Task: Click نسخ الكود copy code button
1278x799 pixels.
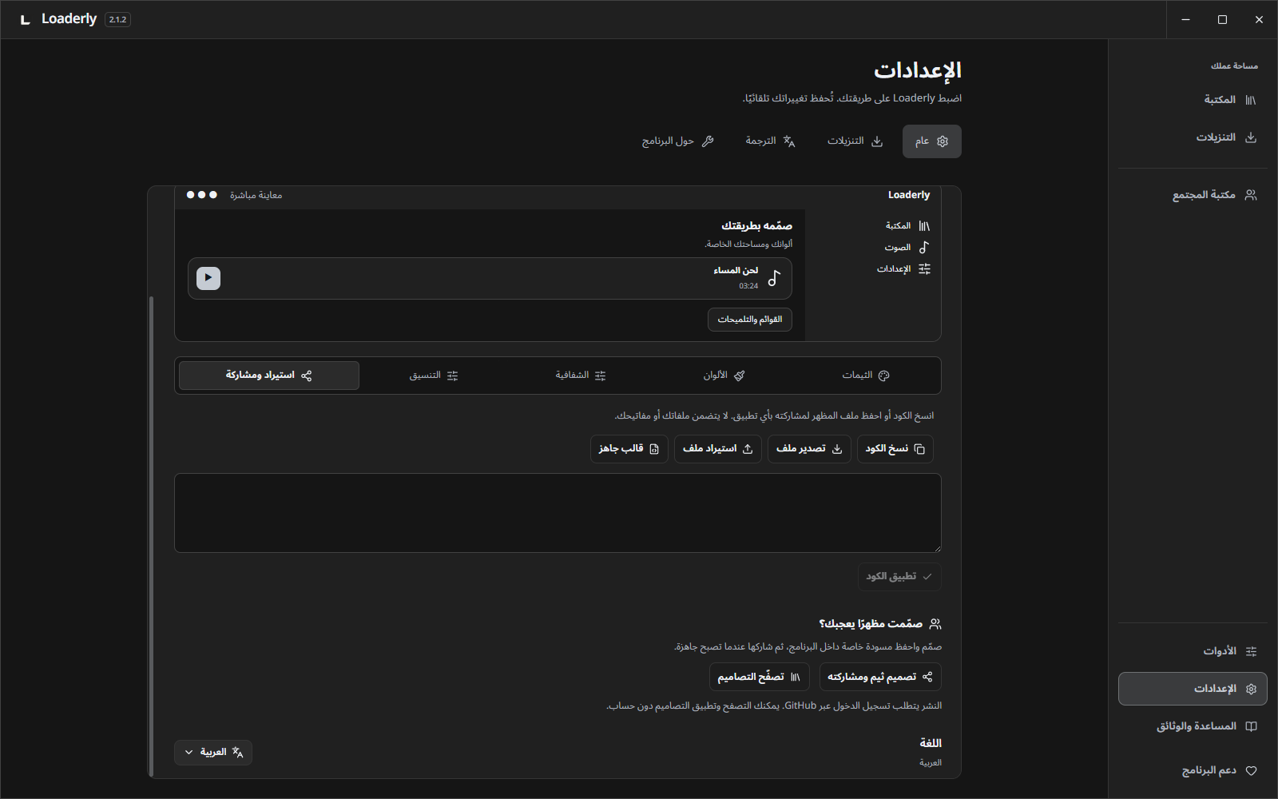Action: (x=895, y=449)
